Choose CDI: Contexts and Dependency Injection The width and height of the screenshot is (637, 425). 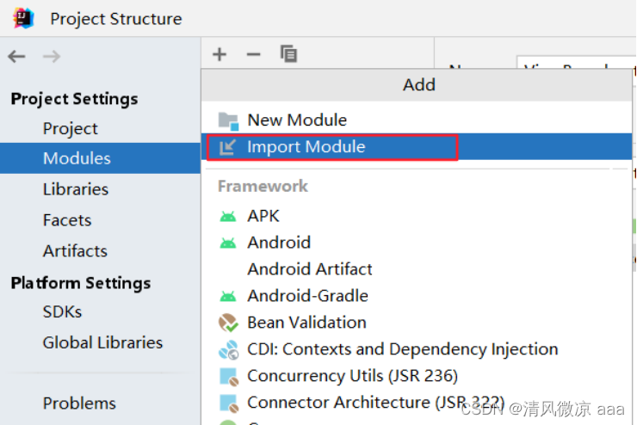pos(417,349)
